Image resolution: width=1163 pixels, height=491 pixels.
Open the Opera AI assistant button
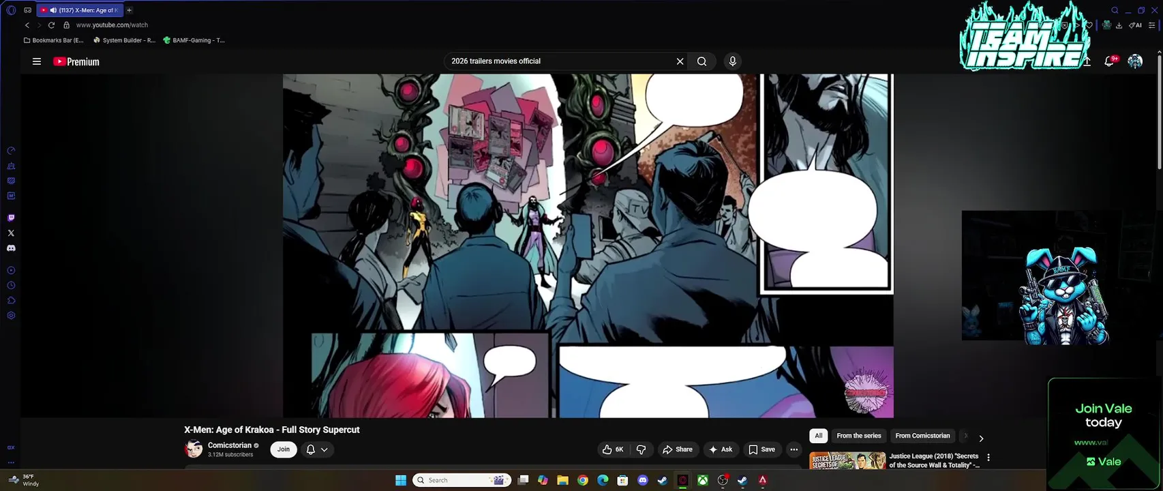1135,25
